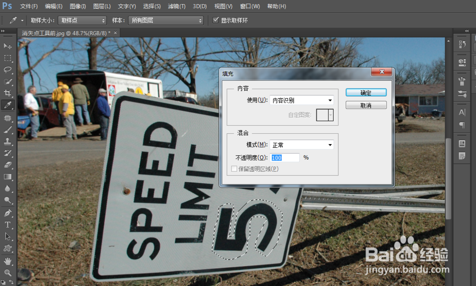
Task: Select the Spot Healing Brush tool
Action: point(8,118)
